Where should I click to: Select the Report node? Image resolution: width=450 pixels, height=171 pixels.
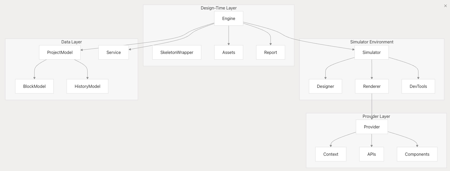coord(270,52)
